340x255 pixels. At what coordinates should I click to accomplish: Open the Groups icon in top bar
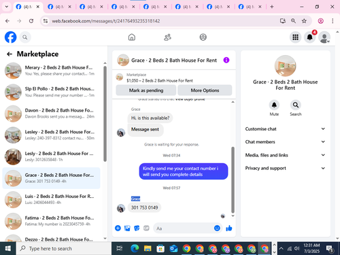[203, 37]
